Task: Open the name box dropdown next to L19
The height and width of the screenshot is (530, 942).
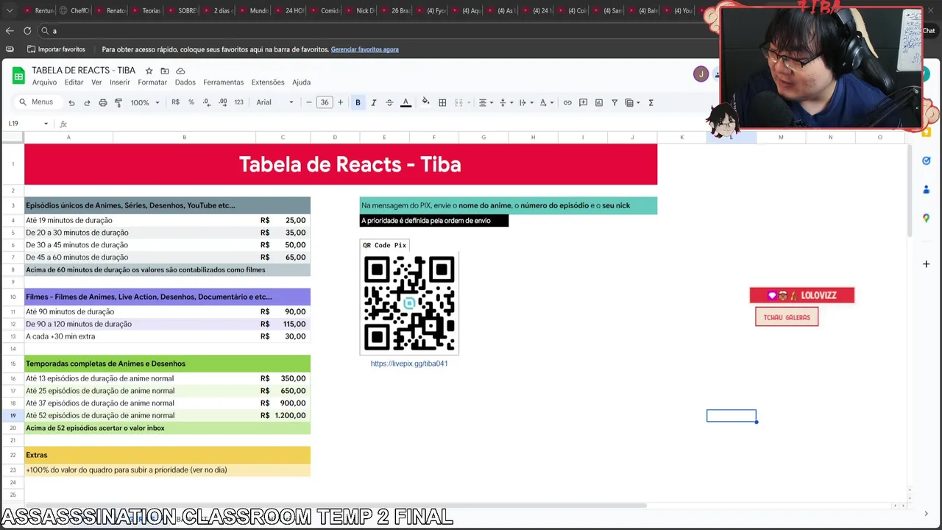Action: point(46,124)
